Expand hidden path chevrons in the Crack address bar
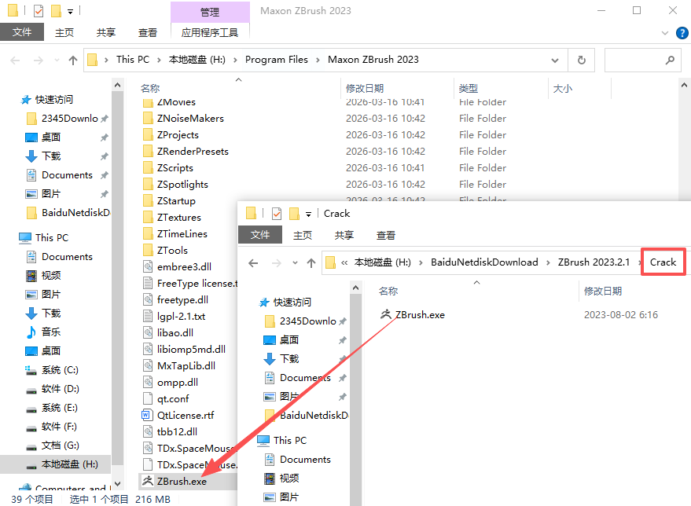Image resolution: width=691 pixels, height=506 pixels. click(x=344, y=263)
